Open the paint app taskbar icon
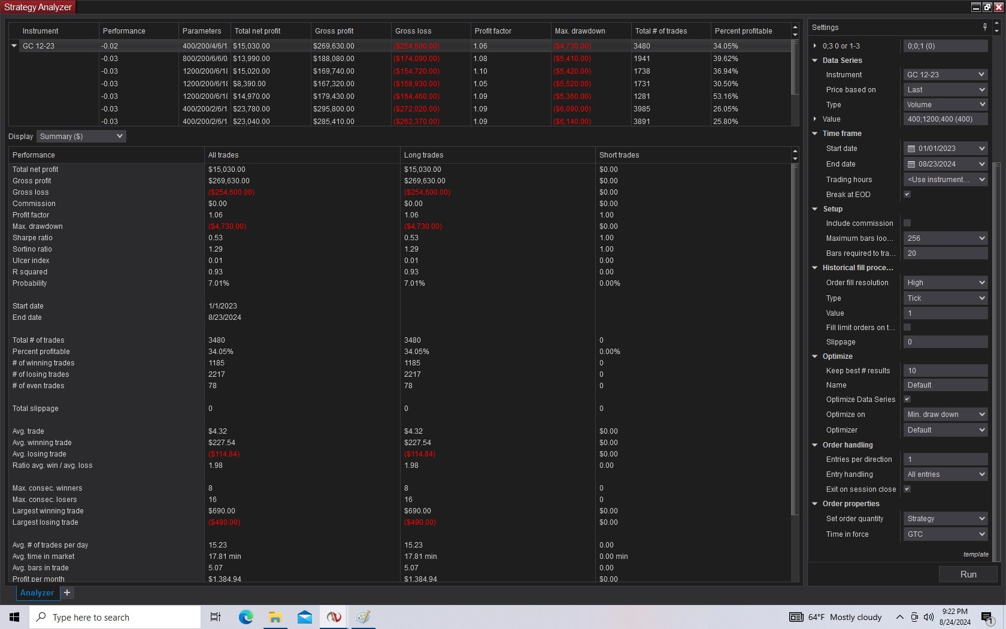This screenshot has width=1006, height=629. click(x=363, y=617)
